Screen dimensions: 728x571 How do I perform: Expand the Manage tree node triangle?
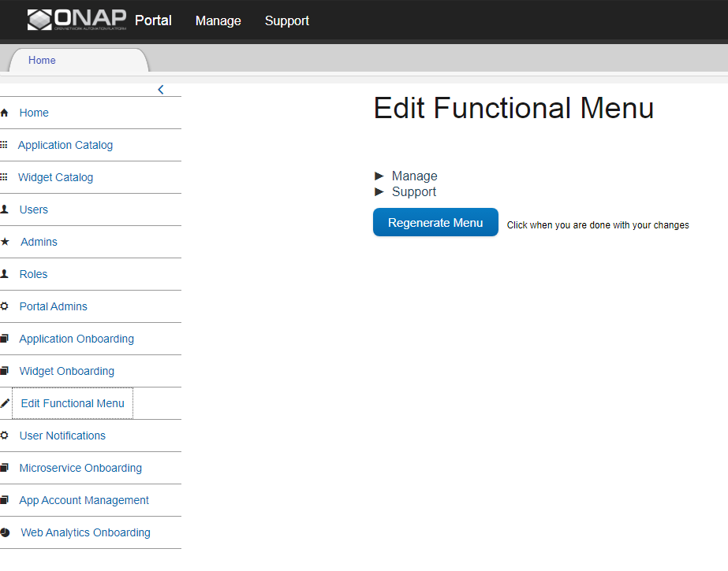coord(379,176)
